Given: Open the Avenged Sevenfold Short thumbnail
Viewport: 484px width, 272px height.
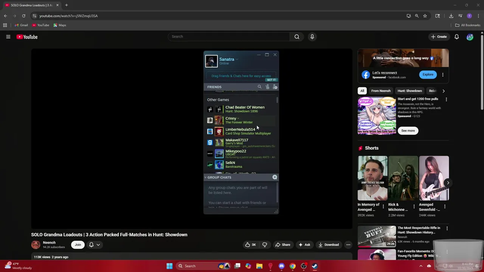Looking at the screenshot, I should tap(434, 178).
